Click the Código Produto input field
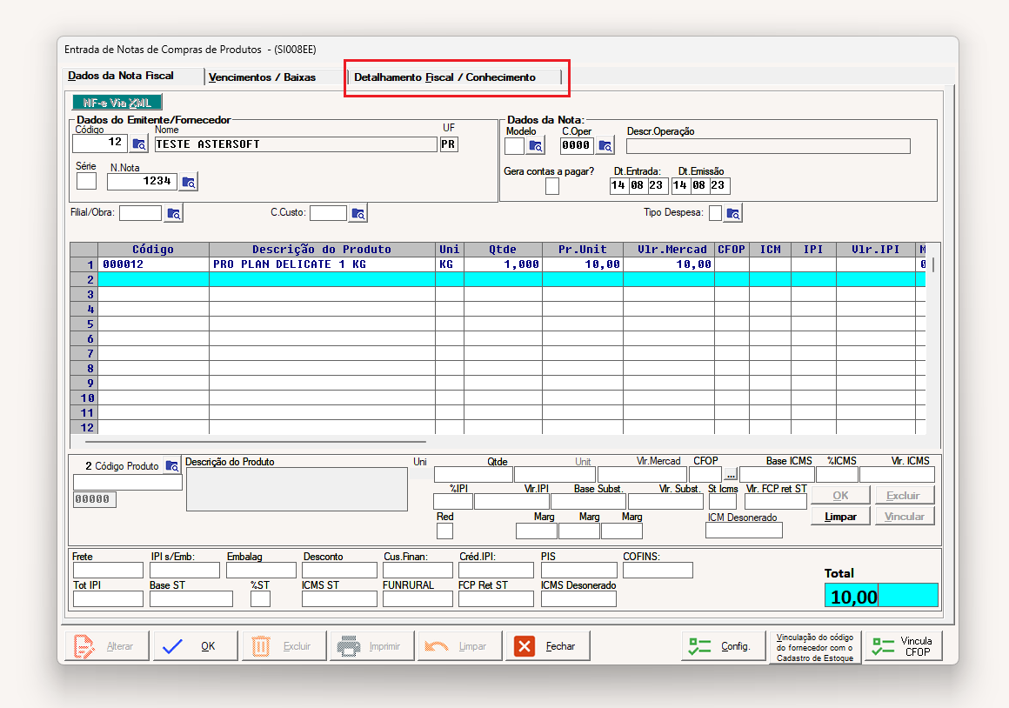 pyautogui.click(x=128, y=482)
